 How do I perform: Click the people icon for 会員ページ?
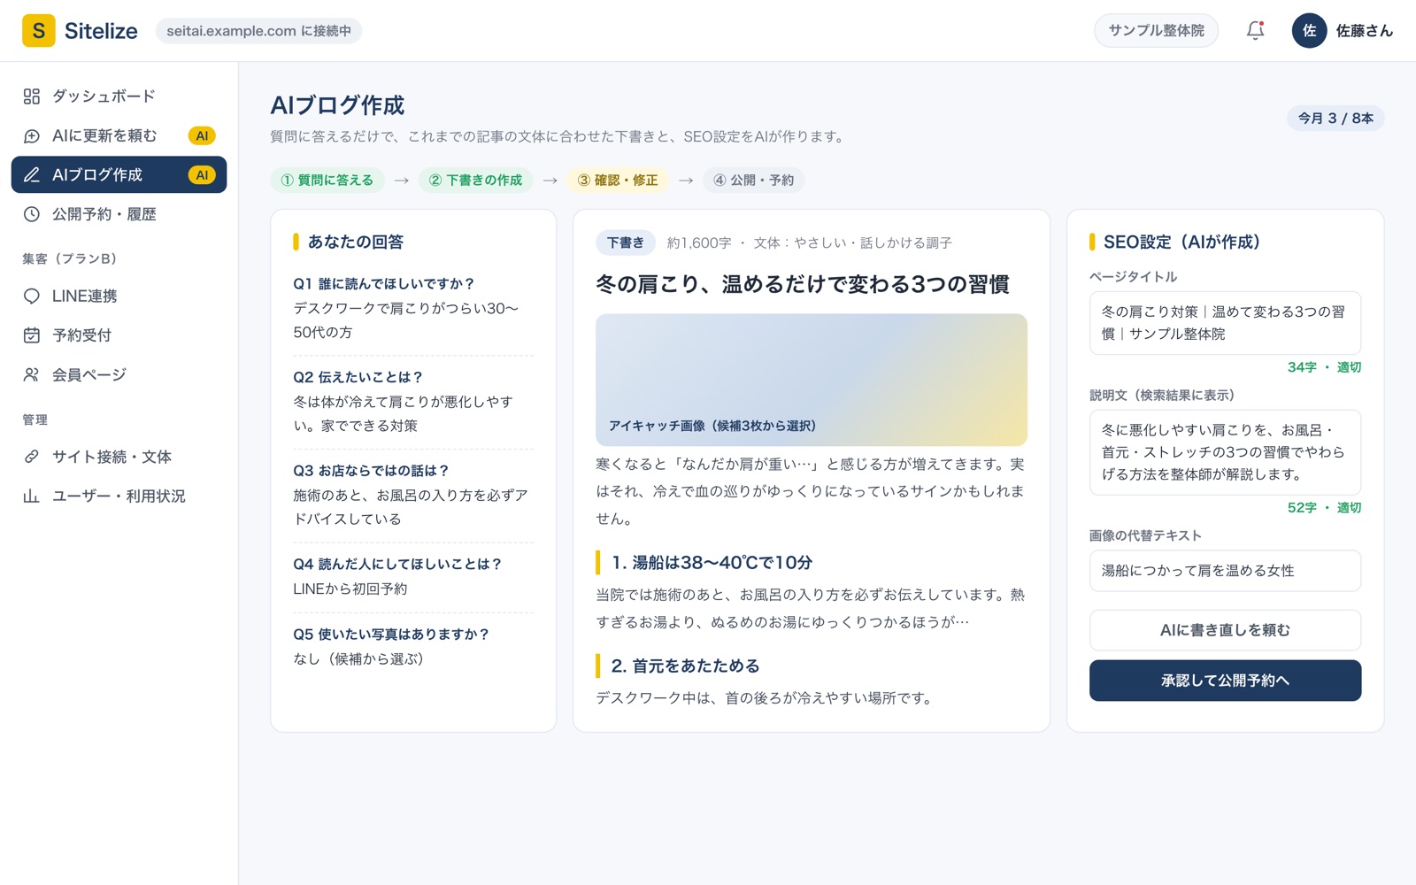[x=32, y=375]
